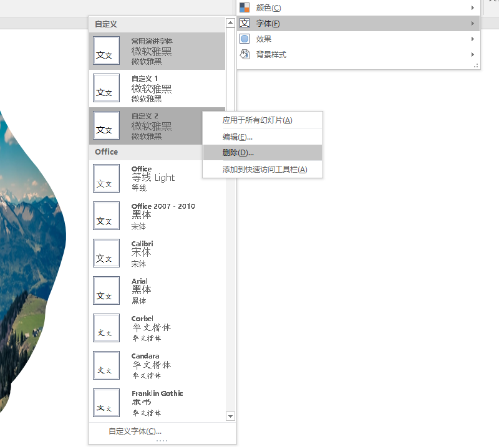
Task: Click the Office 2007 - 2010 preview thumbnail
Action: [x=106, y=216]
